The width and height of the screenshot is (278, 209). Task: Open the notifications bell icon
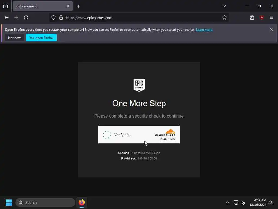pos(270,202)
